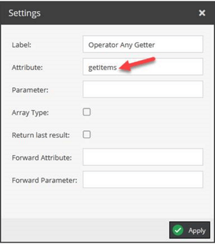Click the Attribute field containing getItems
215x244 pixels.
[x=143, y=67]
